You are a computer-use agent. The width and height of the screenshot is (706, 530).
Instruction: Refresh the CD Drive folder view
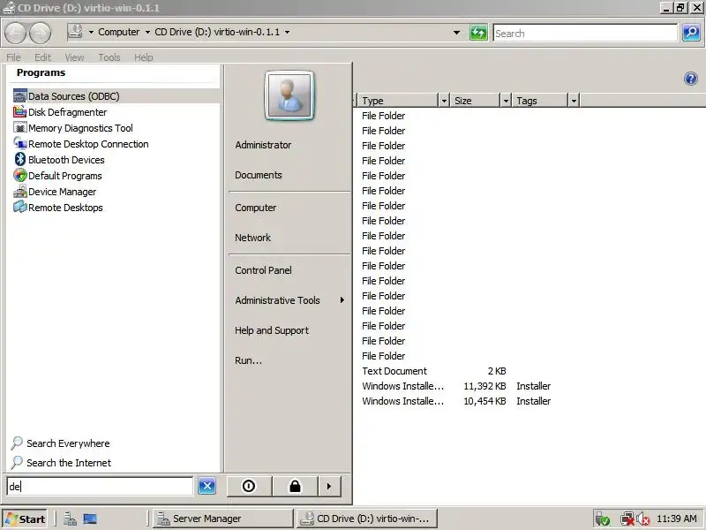[478, 33]
